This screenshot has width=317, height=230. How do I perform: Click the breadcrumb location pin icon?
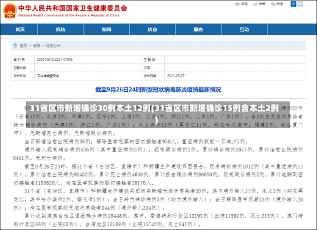tap(15, 46)
